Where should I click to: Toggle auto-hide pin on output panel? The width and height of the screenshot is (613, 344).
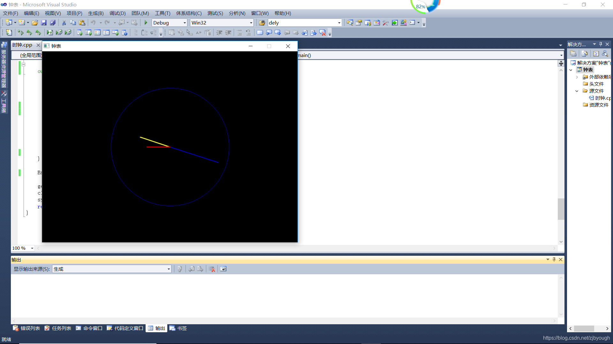554,260
